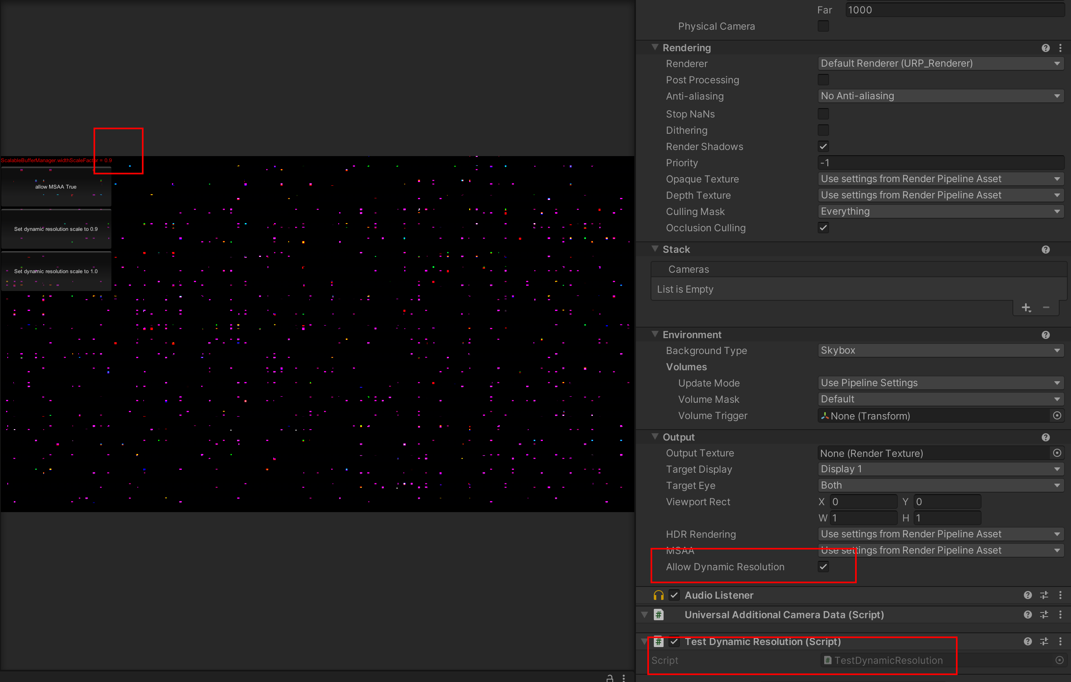Enable the Post Processing checkbox
Image resolution: width=1071 pixels, height=682 pixels.
pyautogui.click(x=823, y=80)
